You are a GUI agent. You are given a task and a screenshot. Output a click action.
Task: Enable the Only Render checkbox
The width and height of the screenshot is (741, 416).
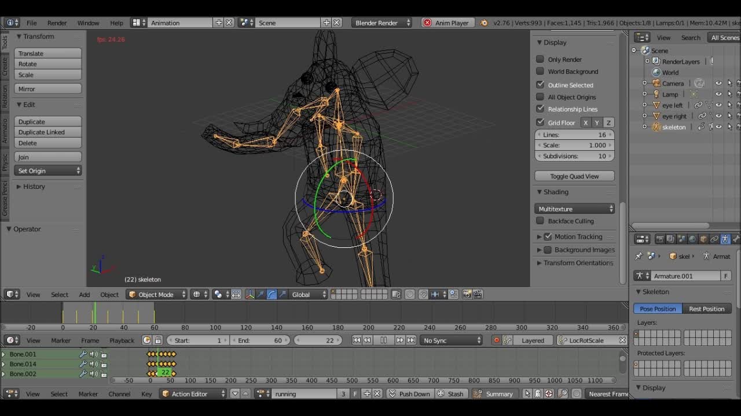tap(540, 59)
